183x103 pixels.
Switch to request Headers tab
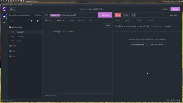[x=81, y=20]
